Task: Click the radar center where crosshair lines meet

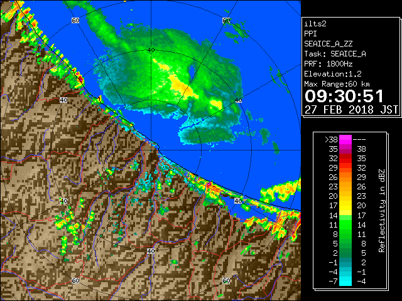Action: pyautogui.click(x=151, y=150)
